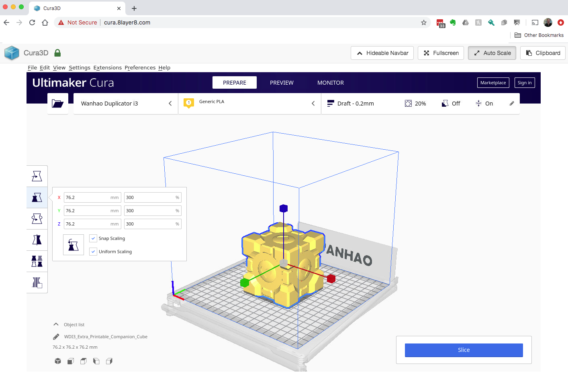Select the Rotate tool
The height and width of the screenshot is (382, 568).
pos(37,219)
